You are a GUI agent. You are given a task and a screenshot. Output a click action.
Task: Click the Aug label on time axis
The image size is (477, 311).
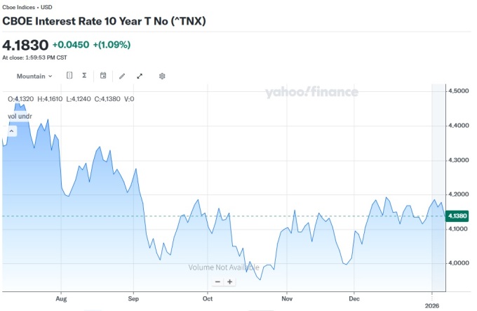tap(61, 298)
